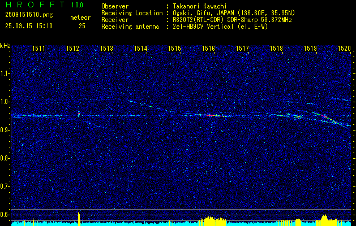This screenshot has height=226, width=356.
Task: Click the kHz axis unit label
Action: pos(5,46)
